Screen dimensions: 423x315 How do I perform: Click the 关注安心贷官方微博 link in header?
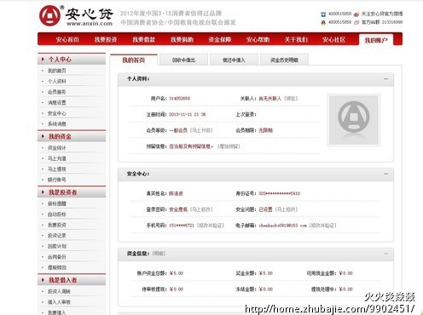(382, 14)
